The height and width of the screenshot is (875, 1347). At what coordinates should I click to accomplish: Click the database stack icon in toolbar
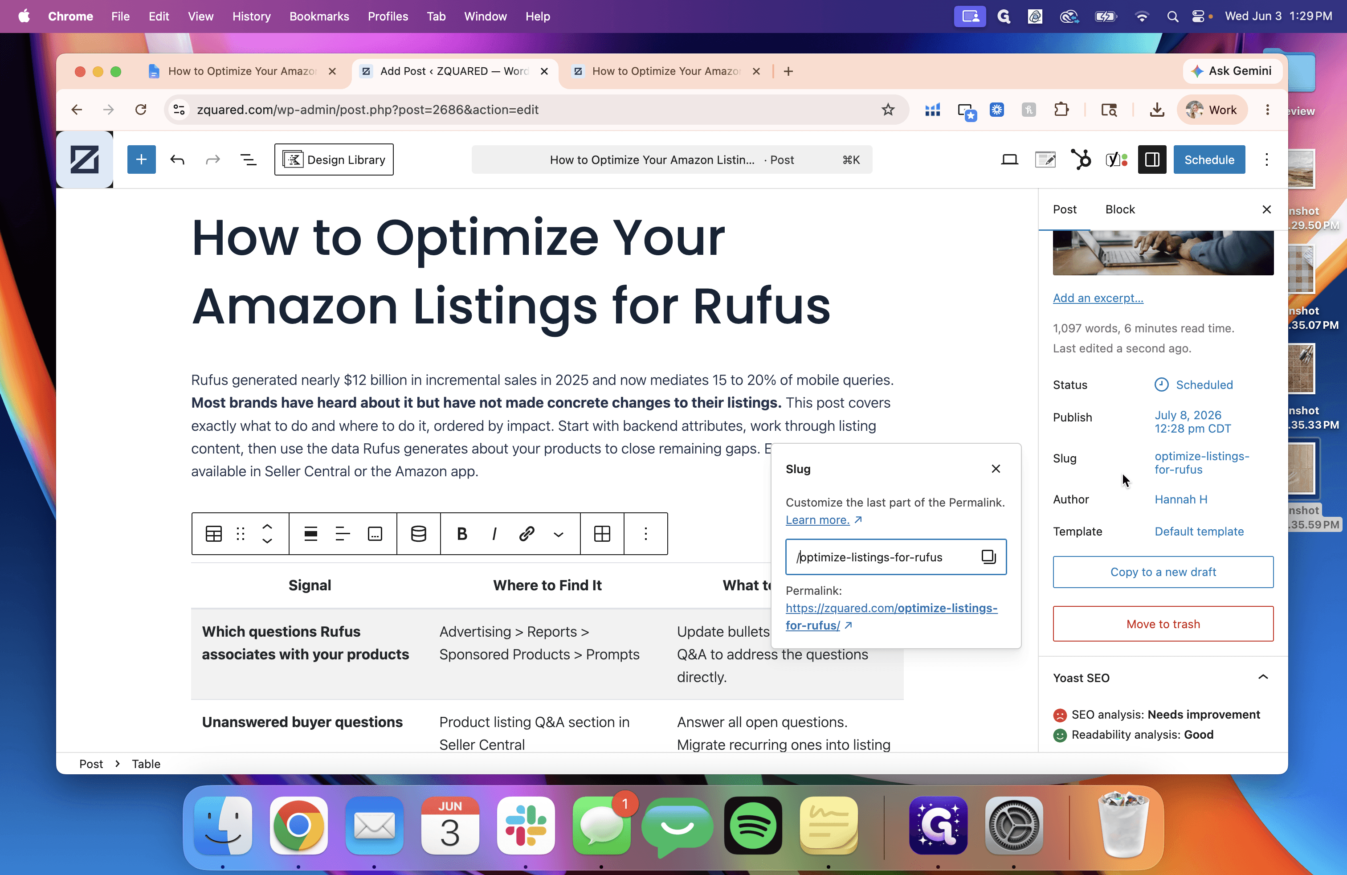[418, 534]
